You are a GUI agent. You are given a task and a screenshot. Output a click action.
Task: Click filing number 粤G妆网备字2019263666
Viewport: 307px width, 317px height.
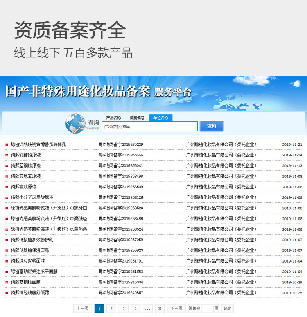(121, 155)
